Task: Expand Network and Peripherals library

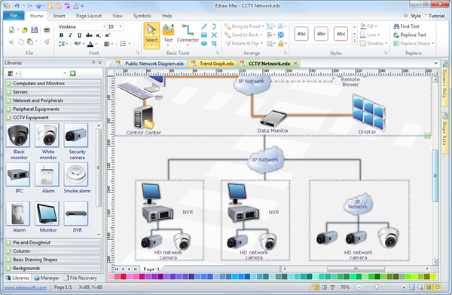Action: click(53, 100)
